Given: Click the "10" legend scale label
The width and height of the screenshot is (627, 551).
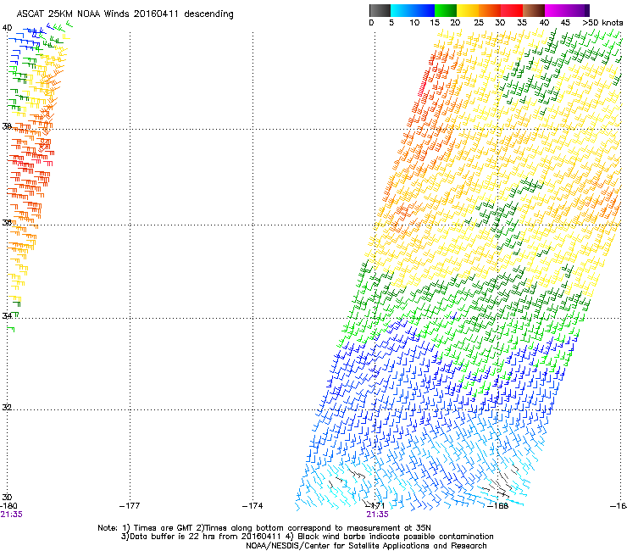Looking at the screenshot, I should point(414,23).
